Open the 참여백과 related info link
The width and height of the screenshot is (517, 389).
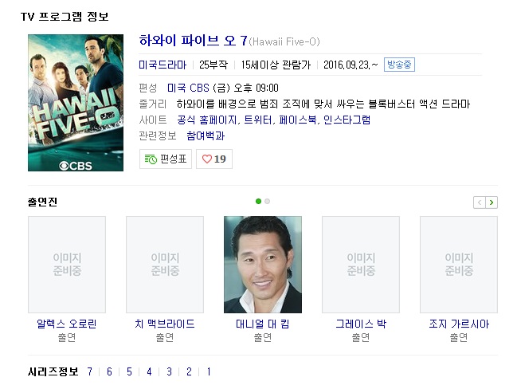tap(206, 136)
